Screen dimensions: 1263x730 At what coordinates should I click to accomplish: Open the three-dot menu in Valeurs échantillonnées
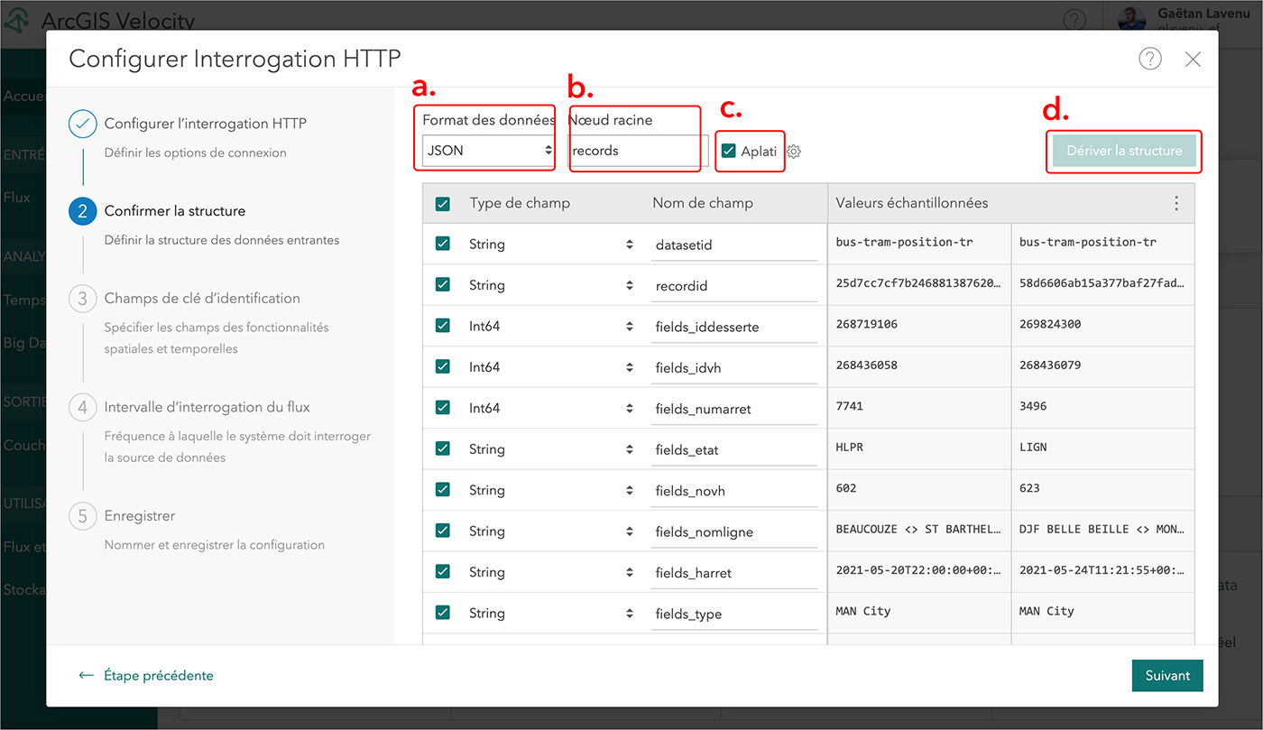pyautogui.click(x=1175, y=204)
